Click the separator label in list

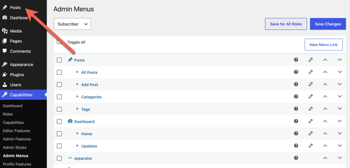[83, 158]
